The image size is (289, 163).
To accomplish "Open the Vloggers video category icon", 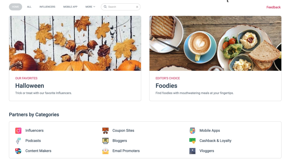I will 192,151.
